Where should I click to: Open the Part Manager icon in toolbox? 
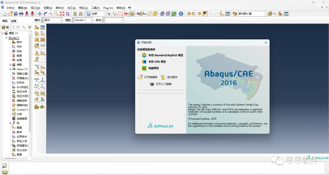click(43, 27)
